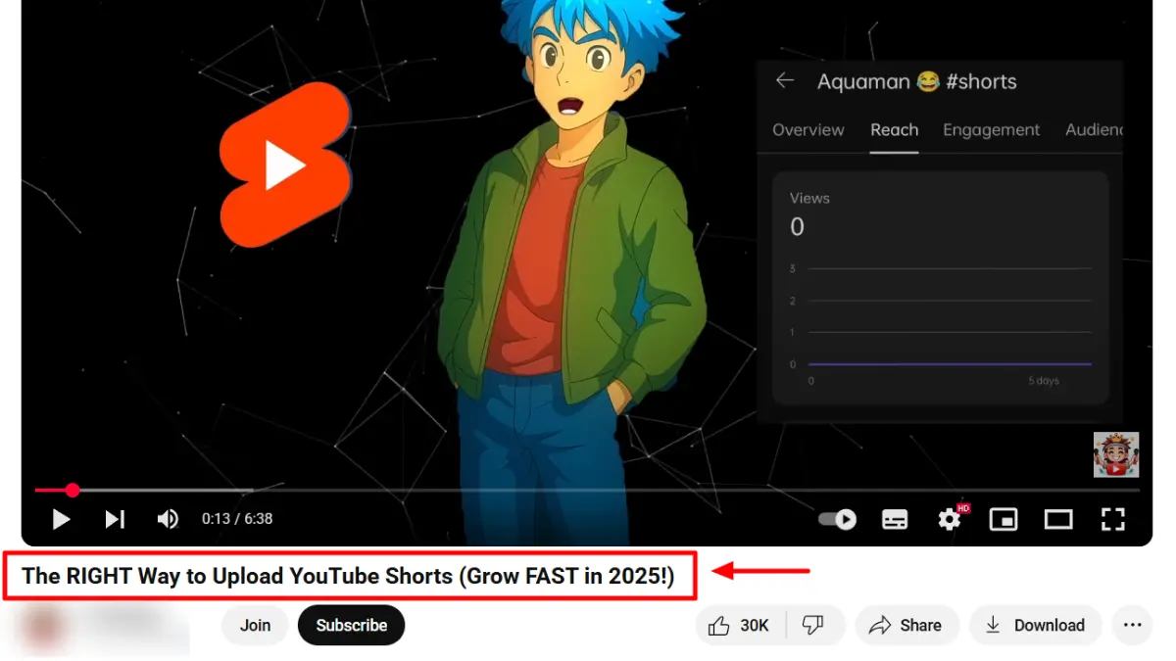Select the Audience tab in the video
This screenshot has height=661, width=1176.
pyautogui.click(x=1094, y=129)
